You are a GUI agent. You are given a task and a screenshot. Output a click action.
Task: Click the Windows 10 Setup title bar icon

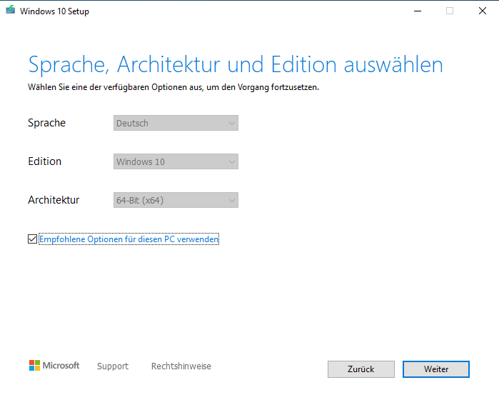[x=10, y=11]
